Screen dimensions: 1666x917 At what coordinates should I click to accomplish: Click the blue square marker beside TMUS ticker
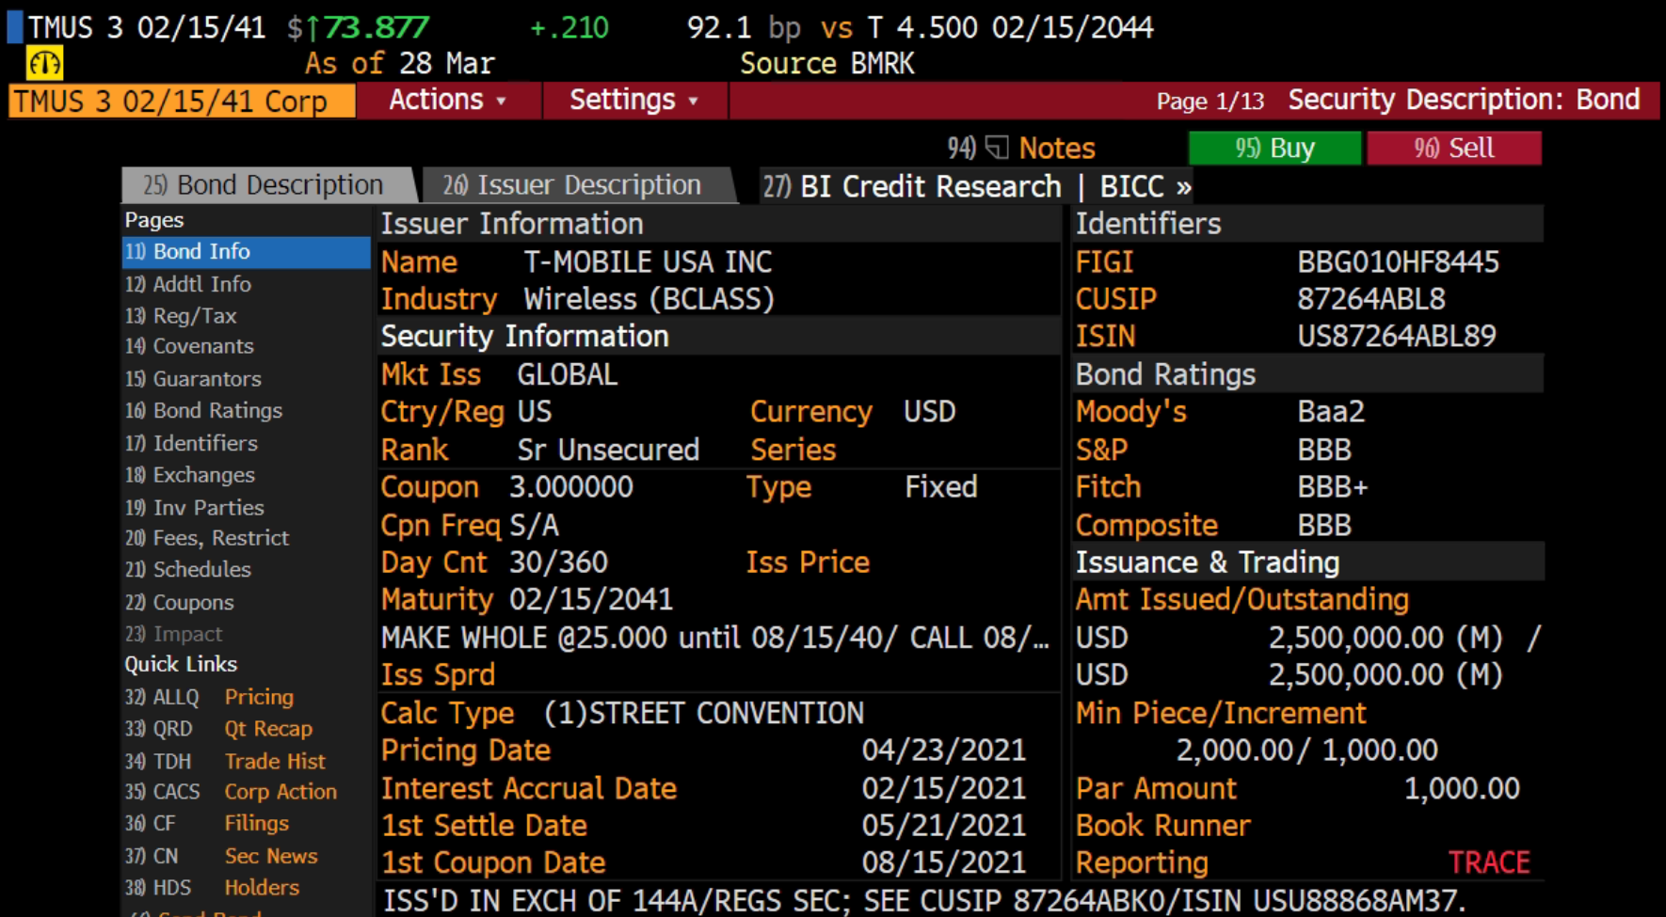click(14, 26)
